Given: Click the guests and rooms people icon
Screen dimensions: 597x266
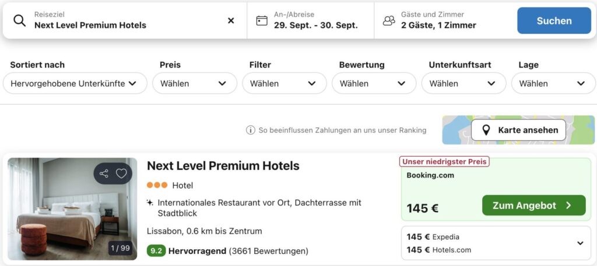Looking at the screenshot, I should click(389, 20).
